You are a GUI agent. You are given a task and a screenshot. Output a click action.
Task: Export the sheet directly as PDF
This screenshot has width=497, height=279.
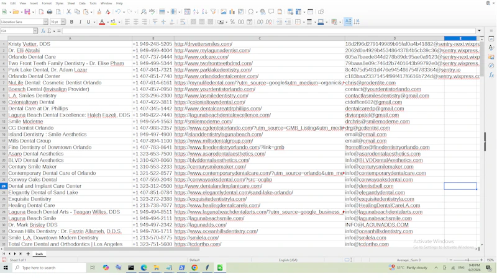click(x=41, y=12)
